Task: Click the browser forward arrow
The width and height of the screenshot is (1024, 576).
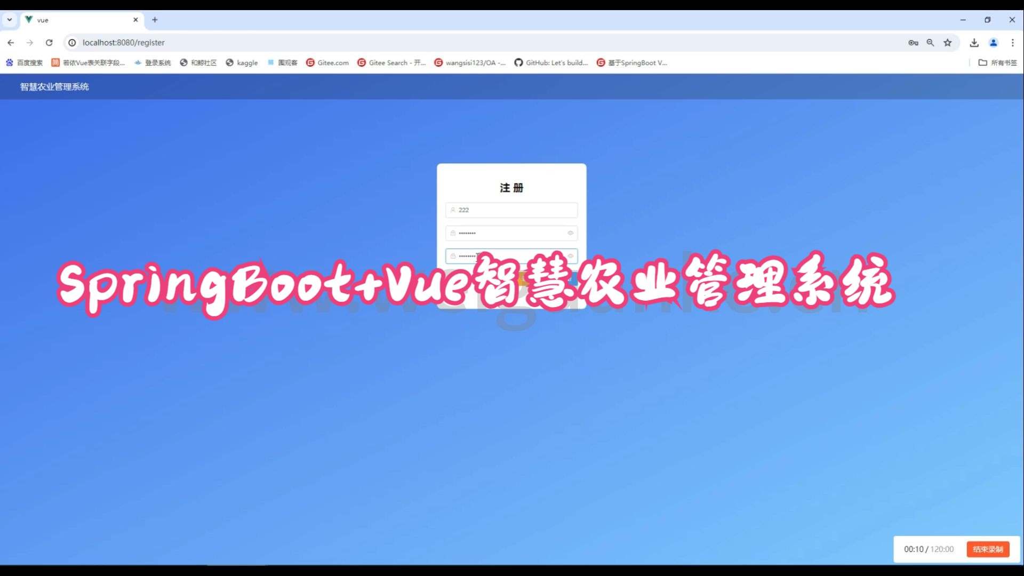Action: point(30,43)
